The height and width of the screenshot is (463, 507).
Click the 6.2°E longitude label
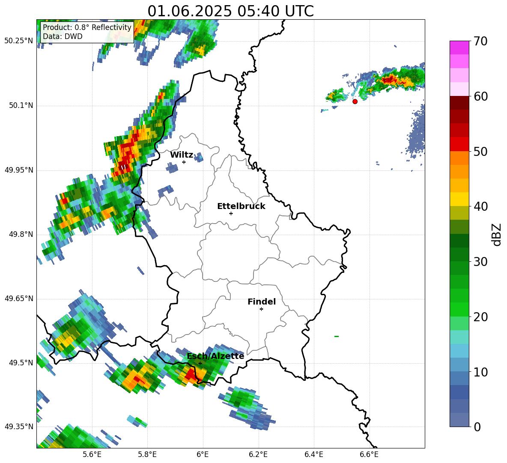coord(258,454)
